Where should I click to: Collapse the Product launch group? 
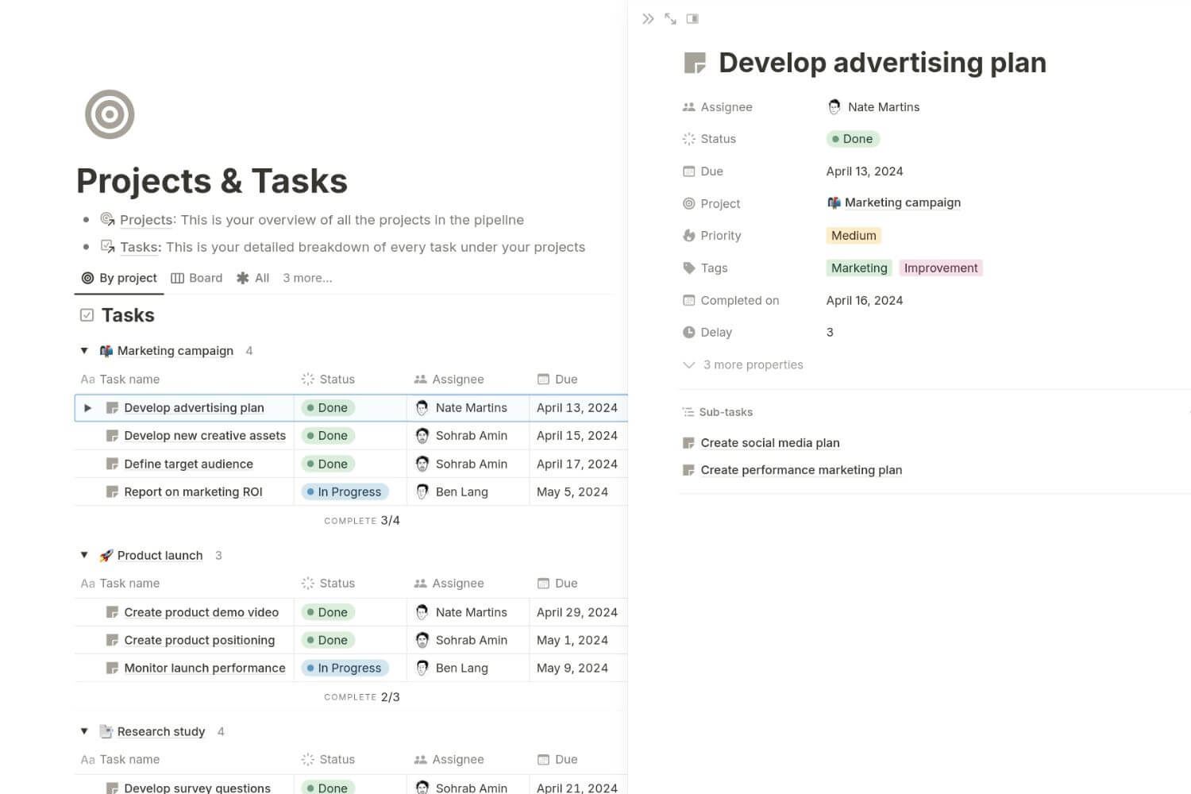[84, 555]
